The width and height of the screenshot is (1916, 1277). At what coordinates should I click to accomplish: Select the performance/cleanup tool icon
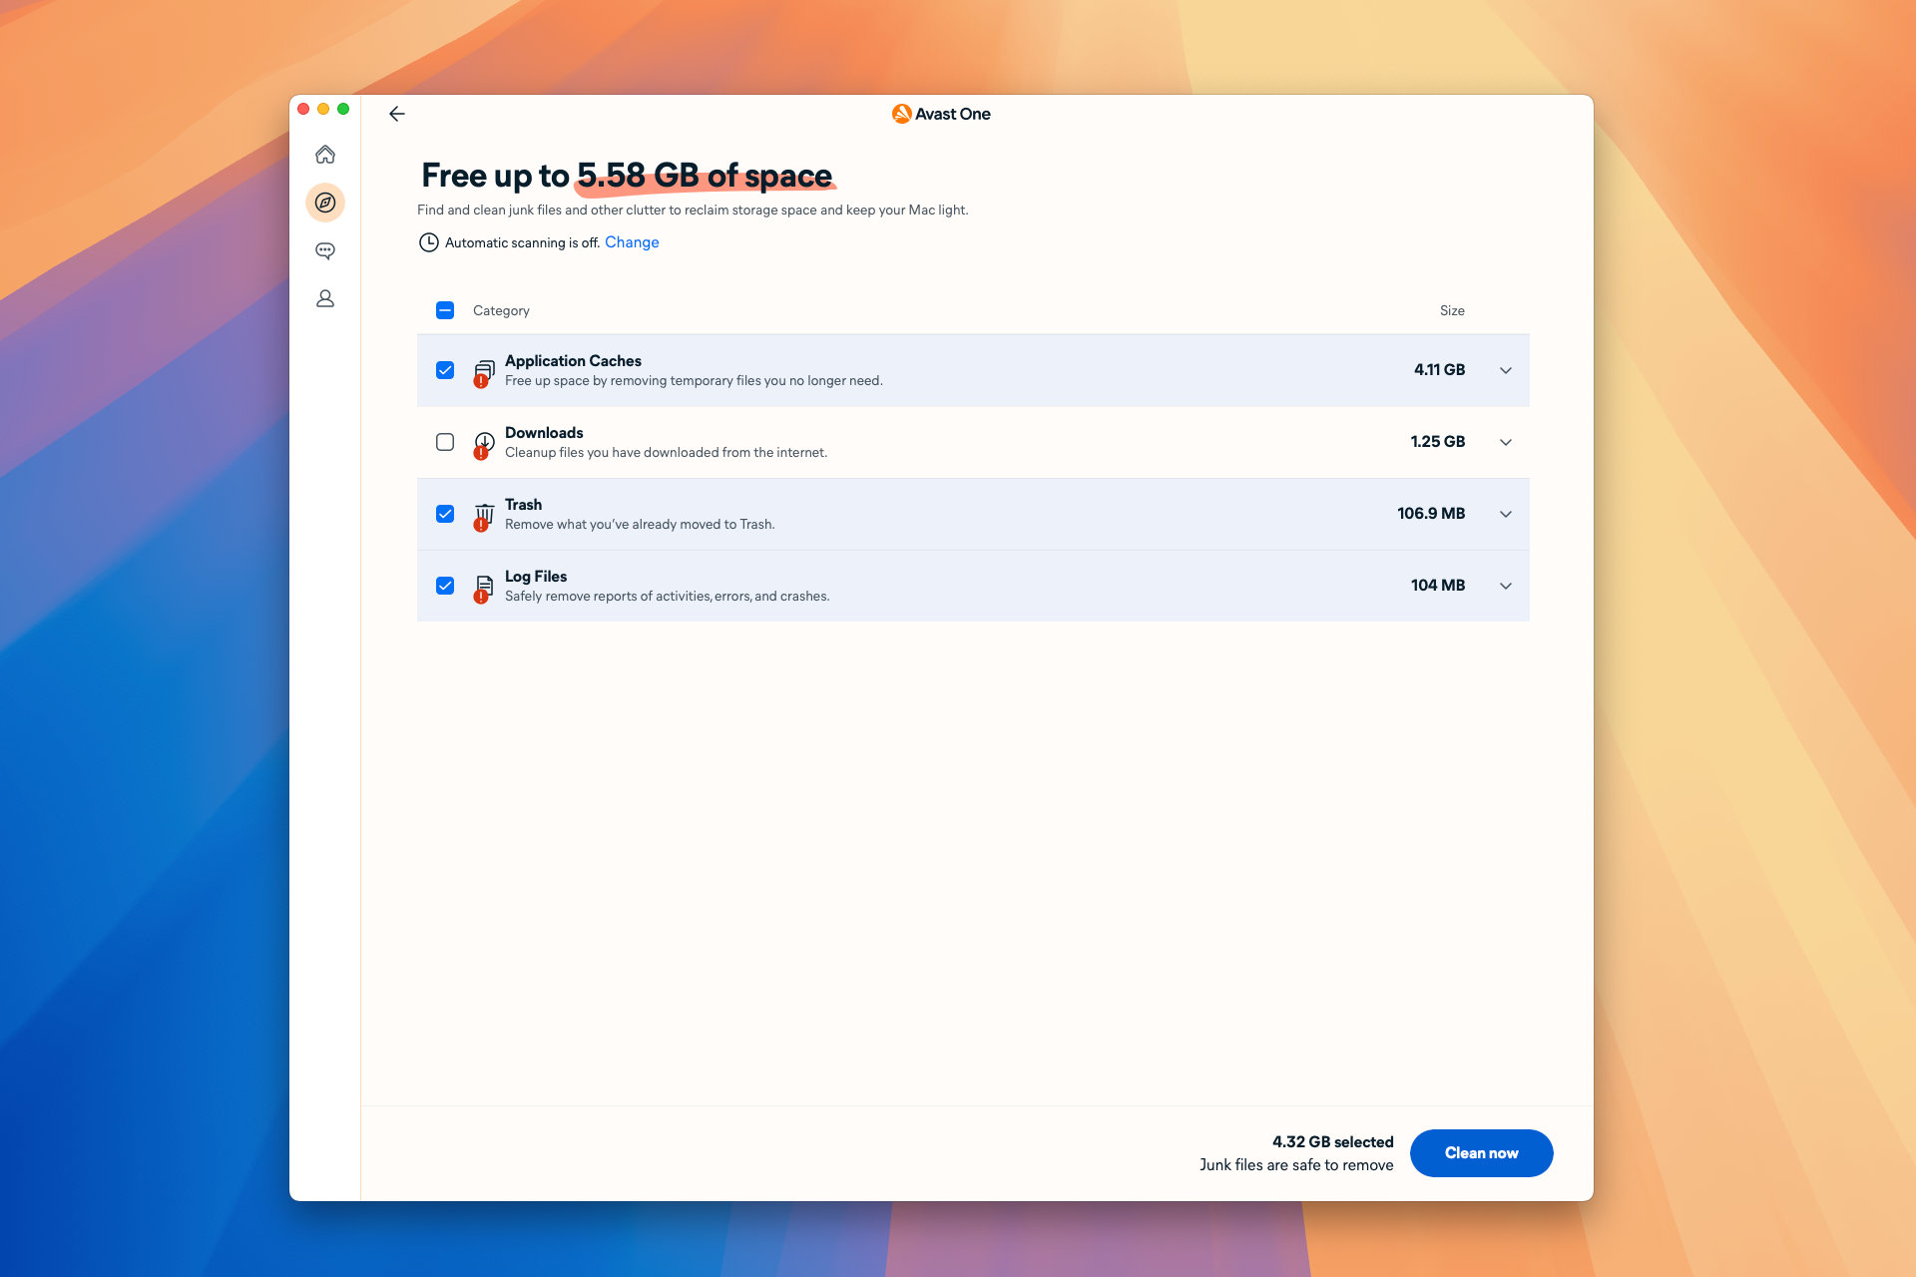coord(326,203)
